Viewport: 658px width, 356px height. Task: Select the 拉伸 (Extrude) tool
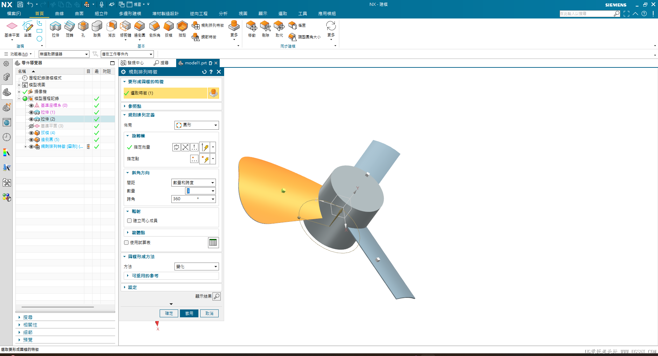click(56, 29)
